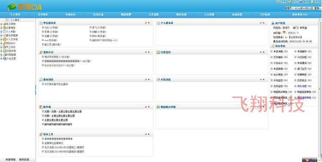Viewport: 322px width, 162px height.
Task: Expand the 通讯录管理 tree node
Action: [1, 35]
